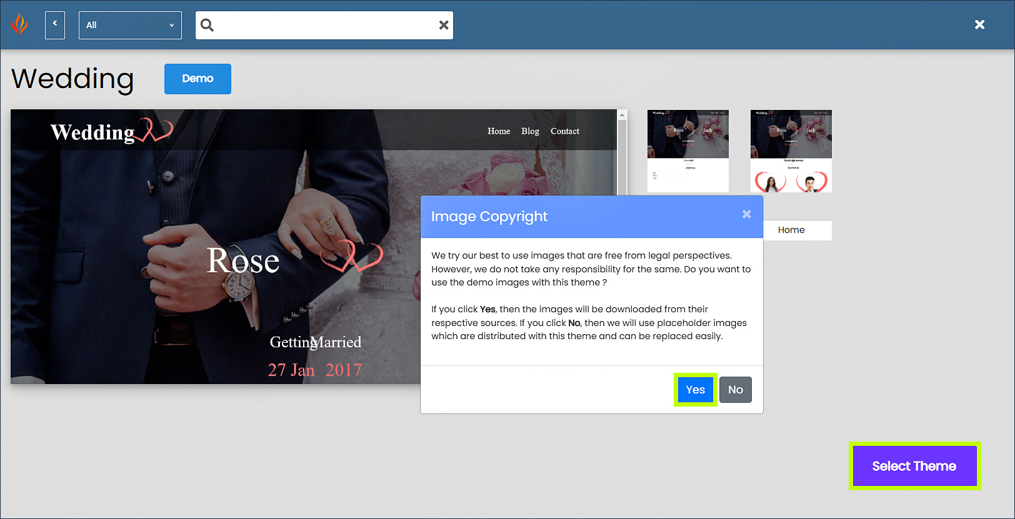The height and width of the screenshot is (519, 1015).
Task: Open Home link in preview navigation
Action: click(x=499, y=131)
